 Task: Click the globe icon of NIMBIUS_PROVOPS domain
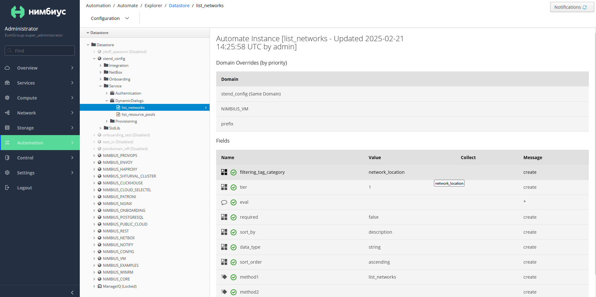pyautogui.click(x=99, y=155)
